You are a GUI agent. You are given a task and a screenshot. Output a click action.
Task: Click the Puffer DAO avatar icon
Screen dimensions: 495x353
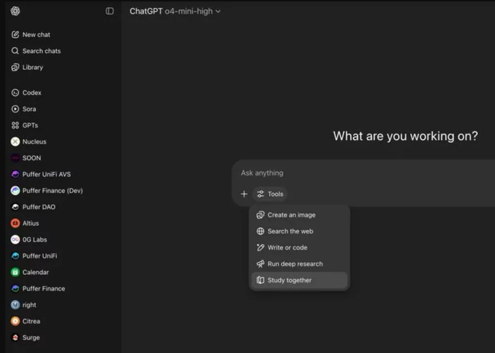click(x=15, y=207)
